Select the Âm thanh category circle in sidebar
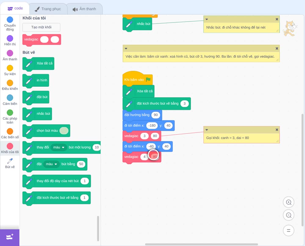Image resolution: width=305 pixels, height=246 pixels. (x=10, y=53)
